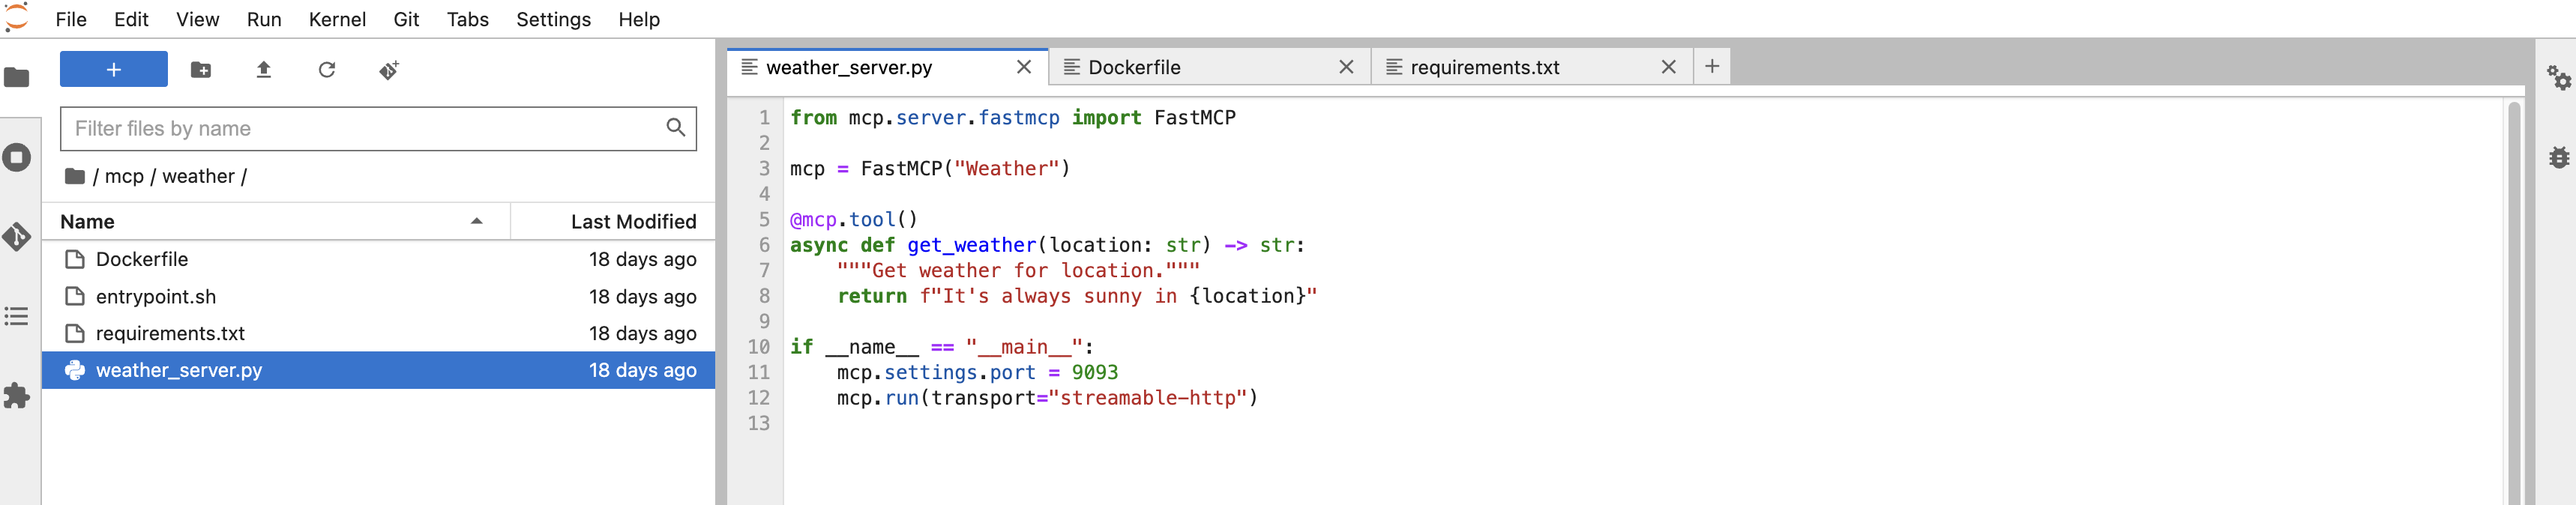Image resolution: width=2576 pixels, height=505 pixels.
Task: Show the Table of Contents panel
Action: [x=17, y=316]
